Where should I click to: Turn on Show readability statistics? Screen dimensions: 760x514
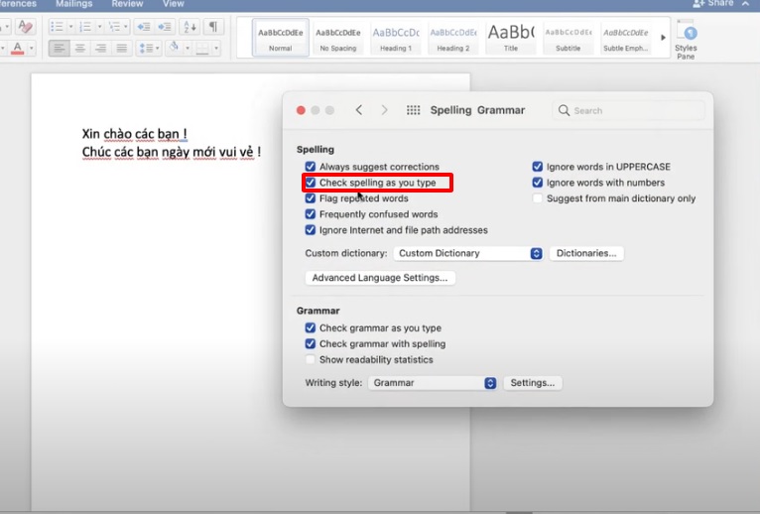click(x=311, y=359)
